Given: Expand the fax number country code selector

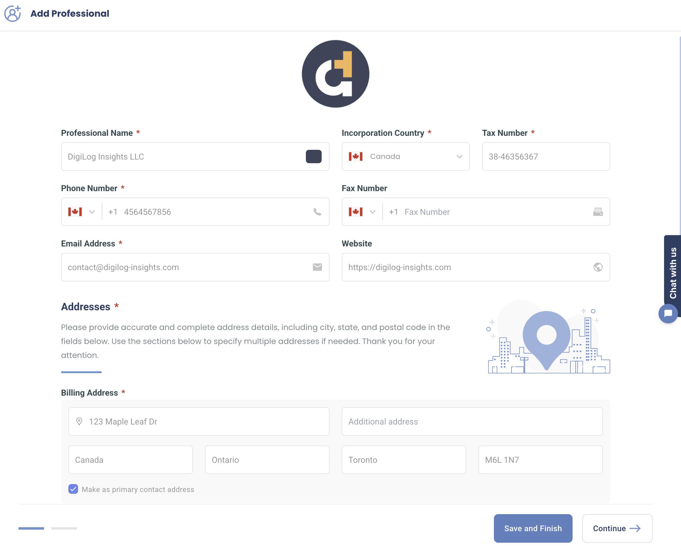Looking at the screenshot, I should [x=362, y=212].
